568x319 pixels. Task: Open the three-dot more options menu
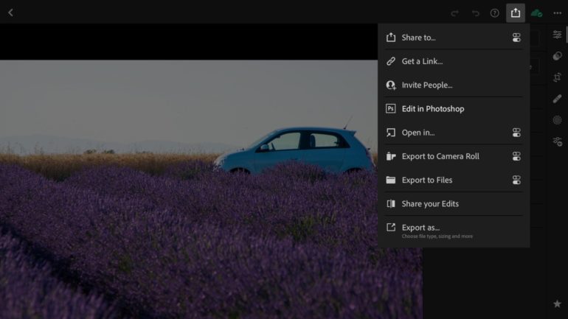(x=557, y=13)
